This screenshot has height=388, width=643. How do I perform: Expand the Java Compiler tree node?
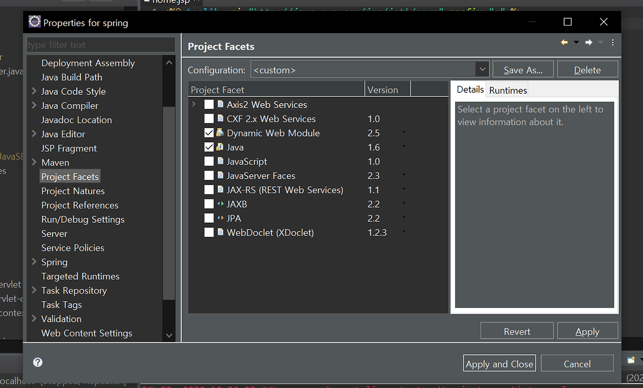(34, 105)
